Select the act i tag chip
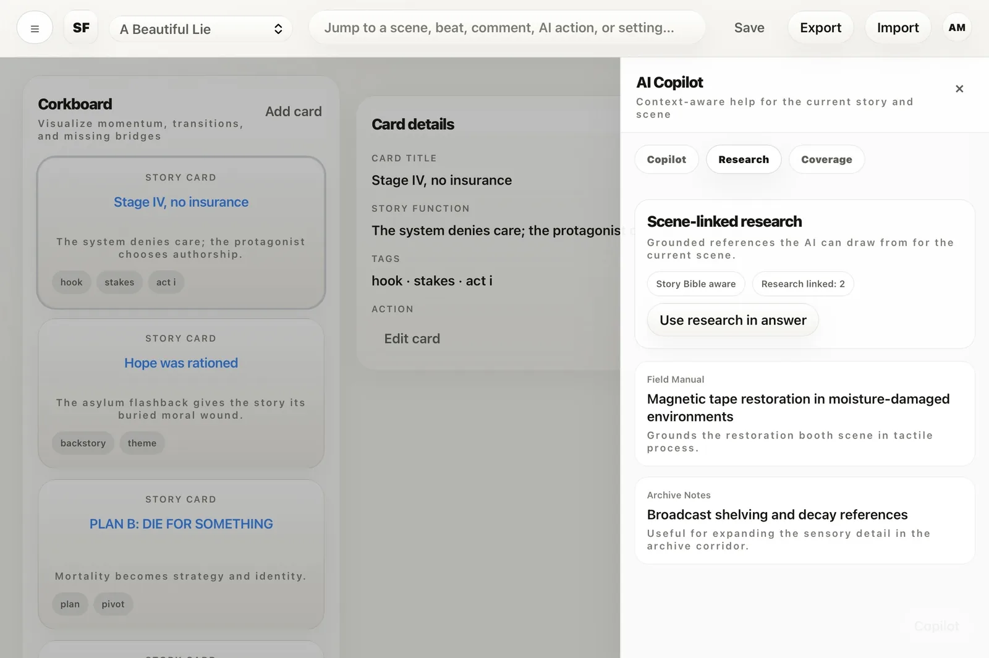The height and width of the screenshot is (658, 989). click(166, 282)
